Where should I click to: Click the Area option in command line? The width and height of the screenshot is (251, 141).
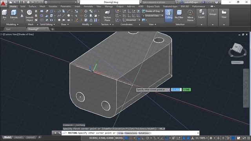pos(121,133)
